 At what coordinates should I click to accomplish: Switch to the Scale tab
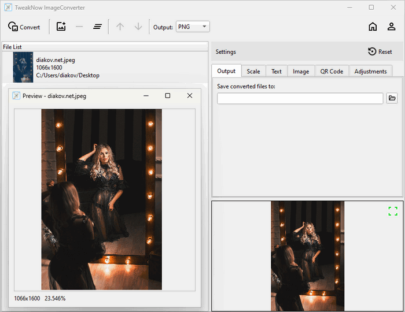pos(253,71)
